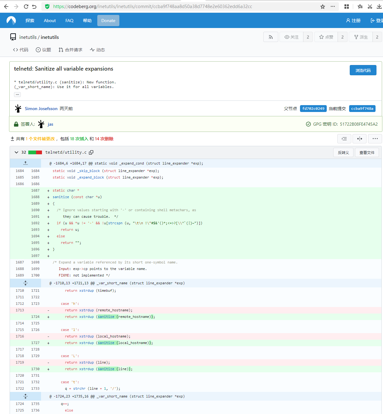
Task: Bookmark page with the star icon
Action: [323, 7]
